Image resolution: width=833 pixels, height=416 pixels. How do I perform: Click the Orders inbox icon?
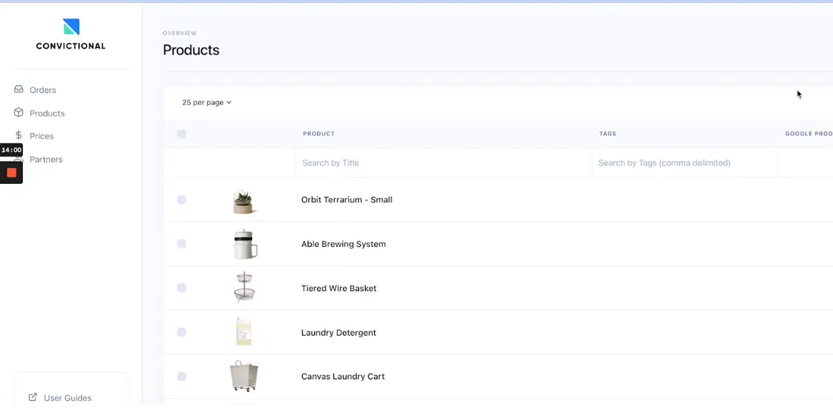[x=19, y=89]
